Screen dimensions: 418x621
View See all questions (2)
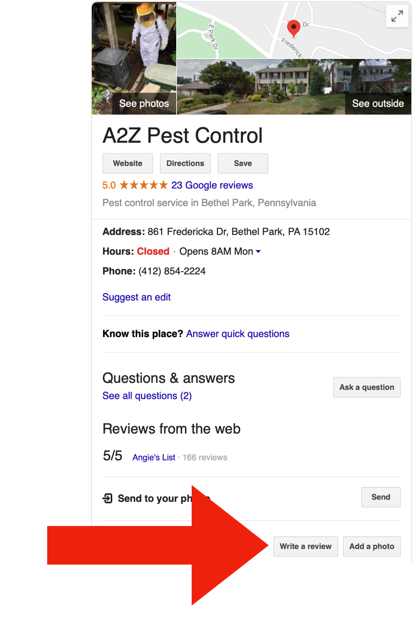(x=147, y=396)
